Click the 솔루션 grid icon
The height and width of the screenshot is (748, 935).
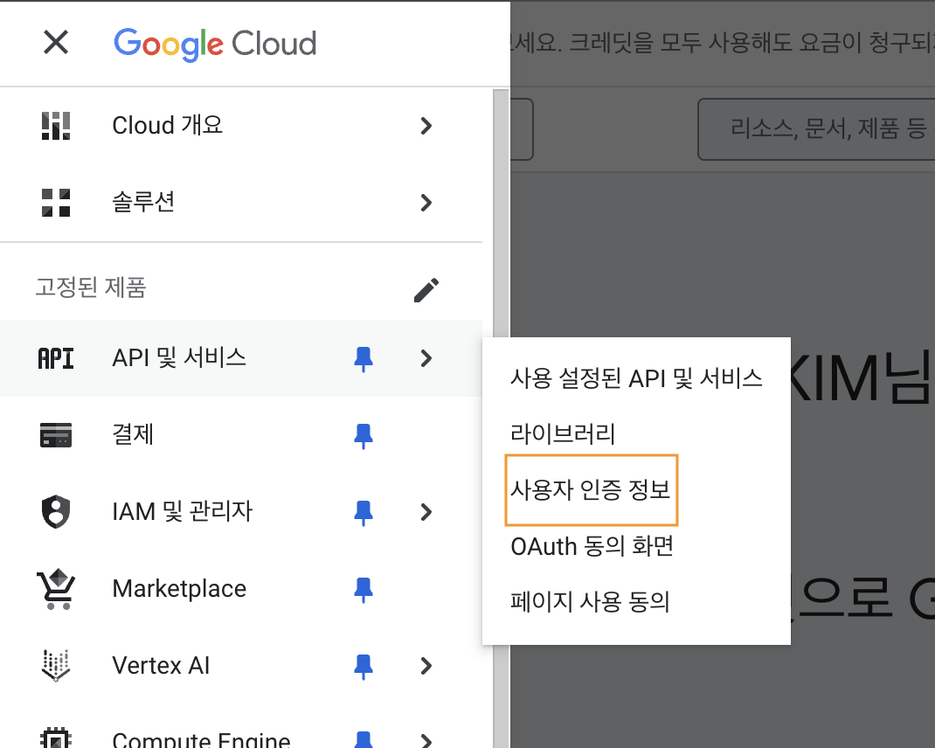(56, 203)
